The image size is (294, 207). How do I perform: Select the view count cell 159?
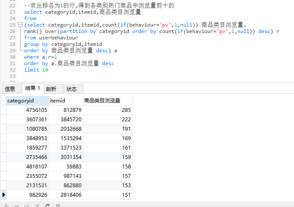pos(108,157)
